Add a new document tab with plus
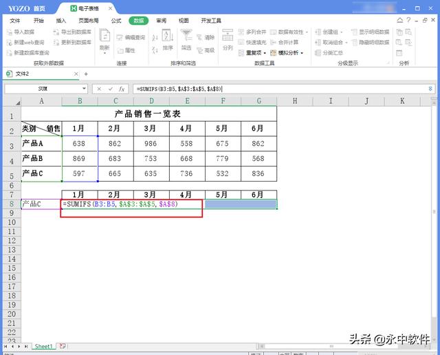This screenshot has height=355, width=440. coord(86,74)
